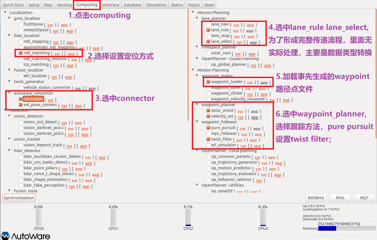Tick the ekf_localizer checkbox
This screenshot has width=377, height=240.
point(21,76)
